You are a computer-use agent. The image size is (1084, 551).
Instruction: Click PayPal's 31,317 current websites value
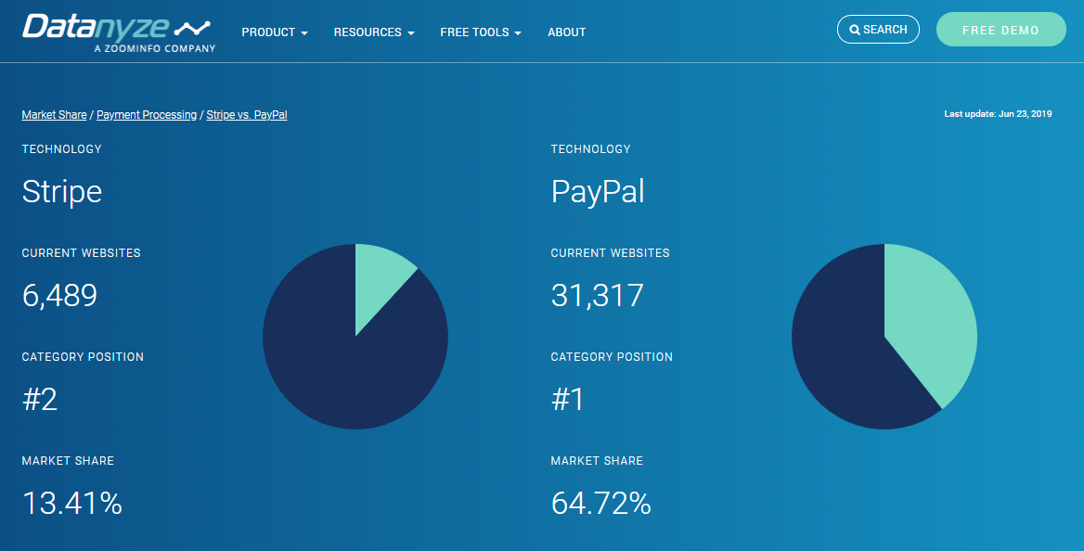(598, 295)
